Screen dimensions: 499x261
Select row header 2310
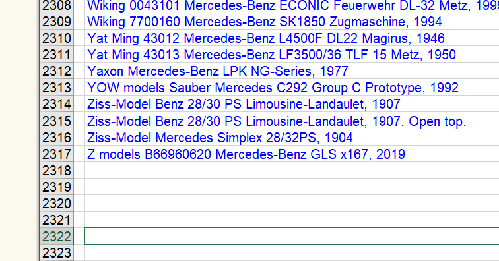click(57, 38)
